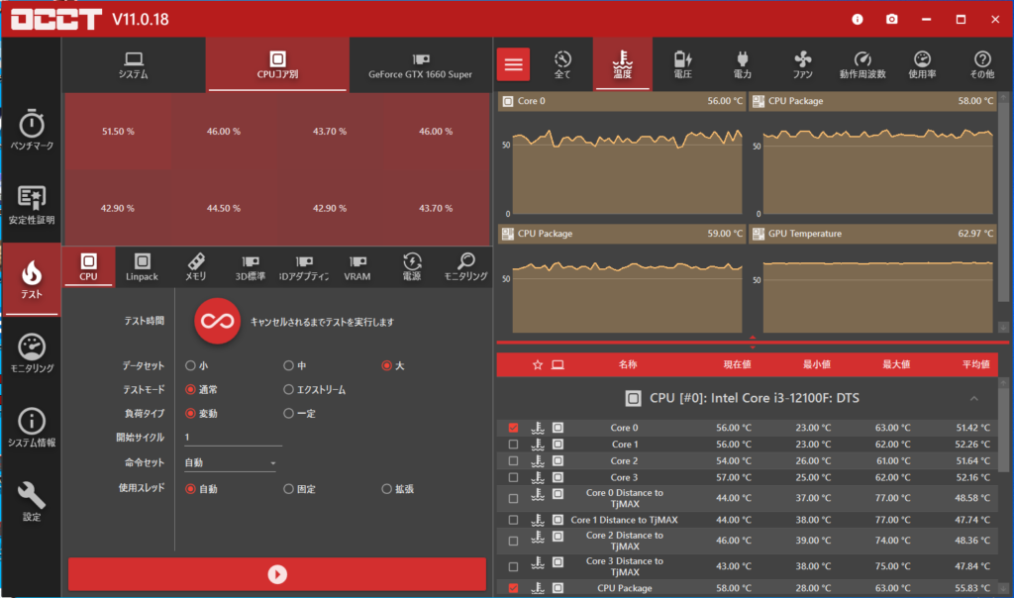The height and width of the screenshot is (598, 1014).
Task: Select the 電源 power test
Action: click(412, 267)
